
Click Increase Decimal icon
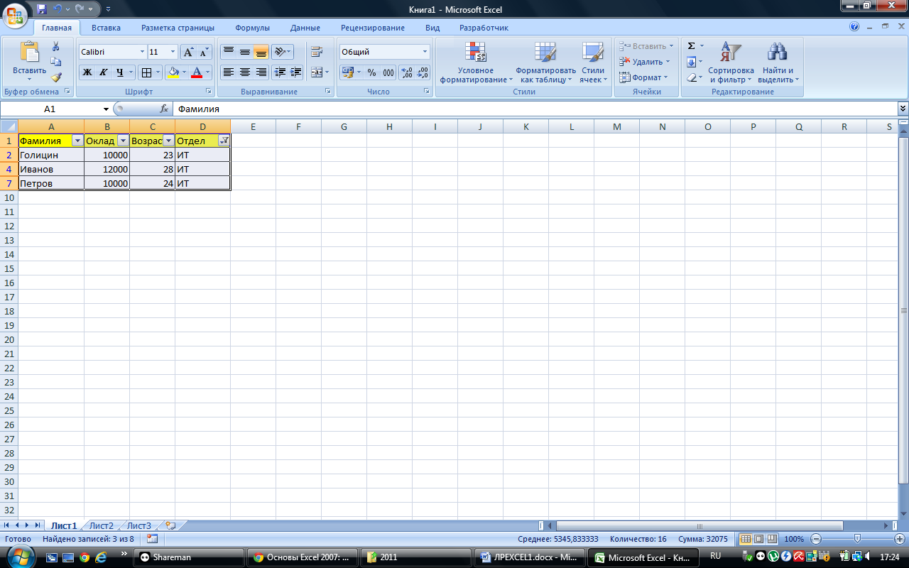point(407,72)
